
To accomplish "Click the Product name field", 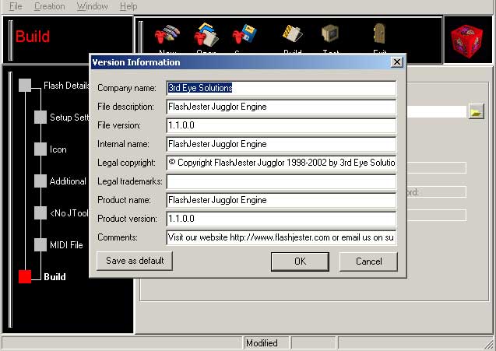I will [x=281, y=200].
